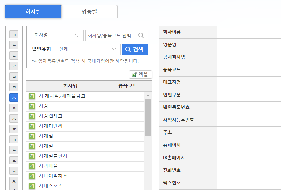Image resolution: width=281 pixels, height=190 pixels.
Task: Open the 법인유형 전체 dropdown
Action: [x=88, y=49]
